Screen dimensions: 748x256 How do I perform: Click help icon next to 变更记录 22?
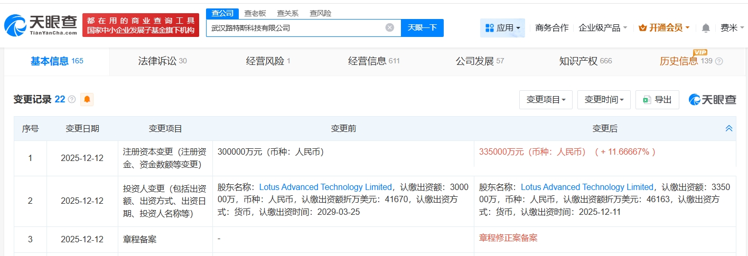(x=72, y=99)
